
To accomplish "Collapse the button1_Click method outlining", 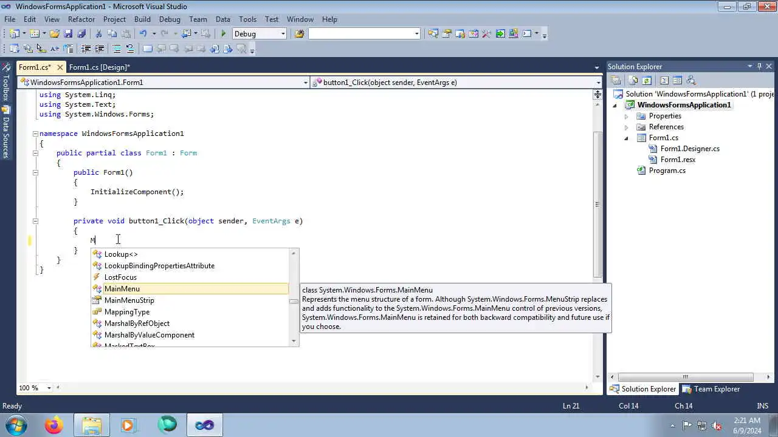I will (35, 221).
